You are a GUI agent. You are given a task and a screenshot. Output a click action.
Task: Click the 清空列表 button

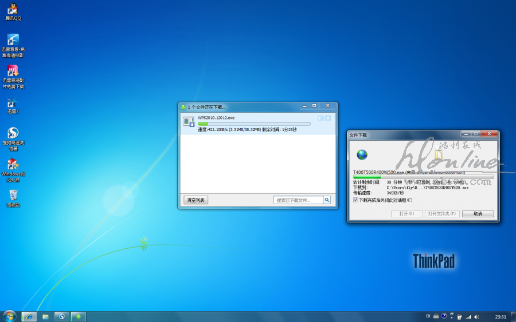tap(196, 200)
